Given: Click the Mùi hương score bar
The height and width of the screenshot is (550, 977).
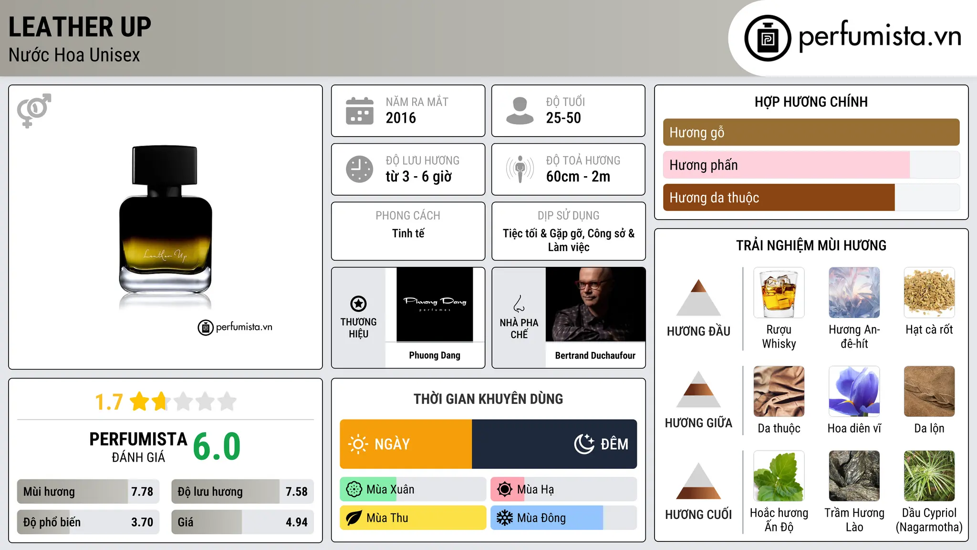Looking at the screenshot, I should pyautogui.click(x=88, y=491).
